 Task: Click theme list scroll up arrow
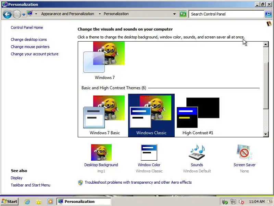pyautogui.click(x=266, y=44)
